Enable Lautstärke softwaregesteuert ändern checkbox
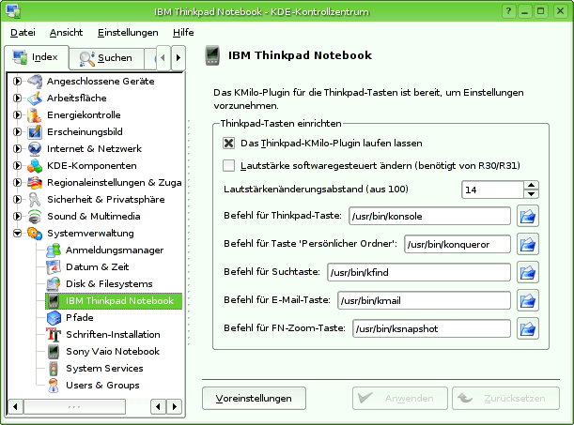 (x=229, y=165)
